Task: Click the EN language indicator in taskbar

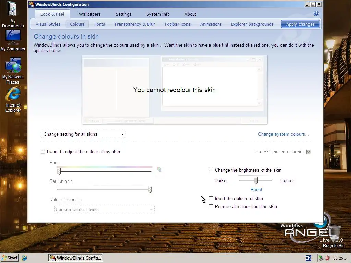Action: point(308,258)
